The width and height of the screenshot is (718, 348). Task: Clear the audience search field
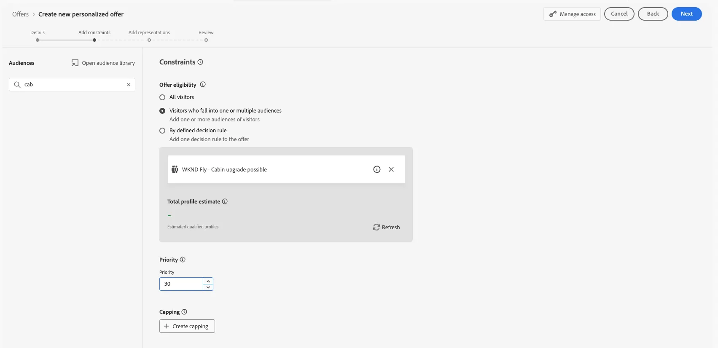pos(129,85)
